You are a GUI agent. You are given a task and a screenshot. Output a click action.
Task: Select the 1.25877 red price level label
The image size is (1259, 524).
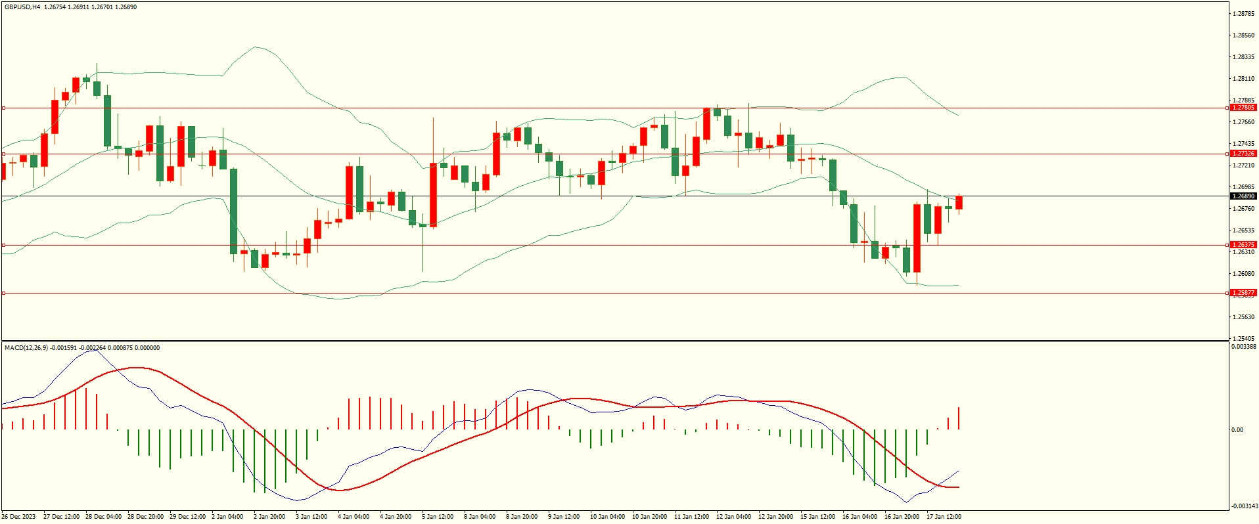[1243, 293]
